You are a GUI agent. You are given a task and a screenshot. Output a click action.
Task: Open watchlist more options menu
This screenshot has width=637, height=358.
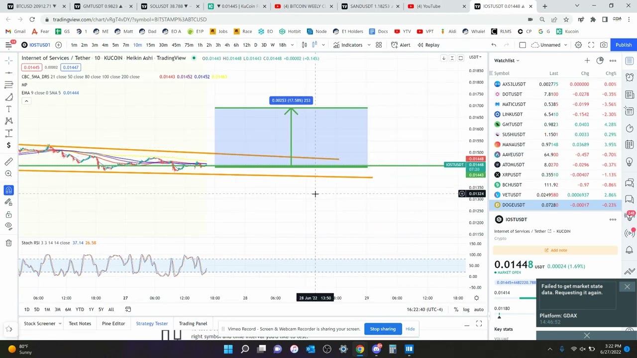pos(613,61)
